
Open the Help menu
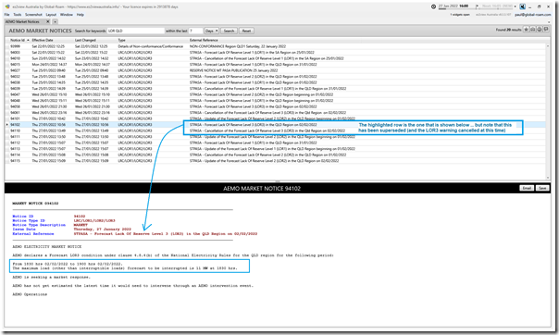81,15
